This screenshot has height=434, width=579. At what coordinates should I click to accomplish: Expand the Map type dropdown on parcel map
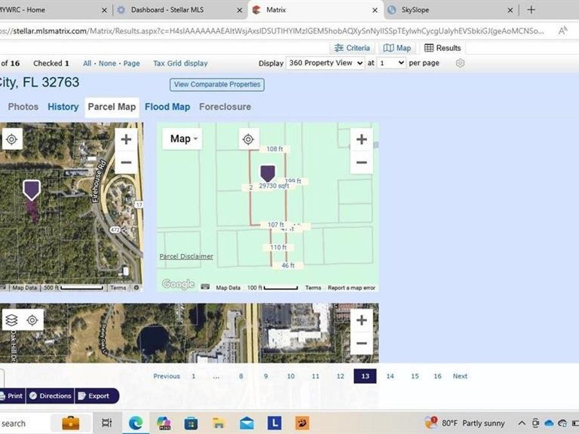(183, 139)
